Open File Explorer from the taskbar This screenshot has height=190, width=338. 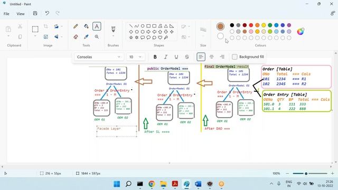point(163,184)
